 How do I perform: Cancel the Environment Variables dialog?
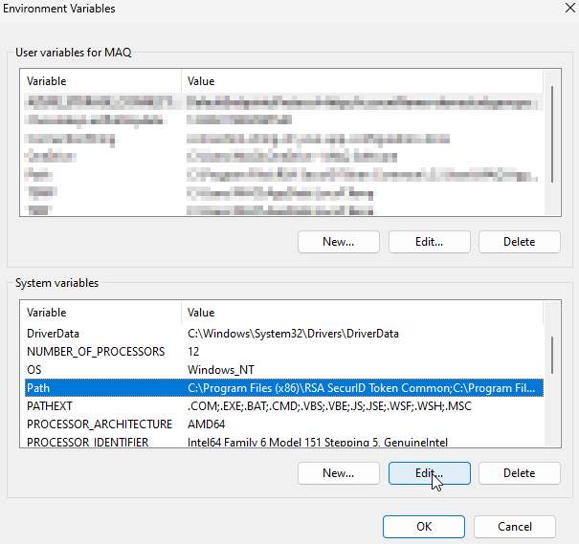(515, 527)
